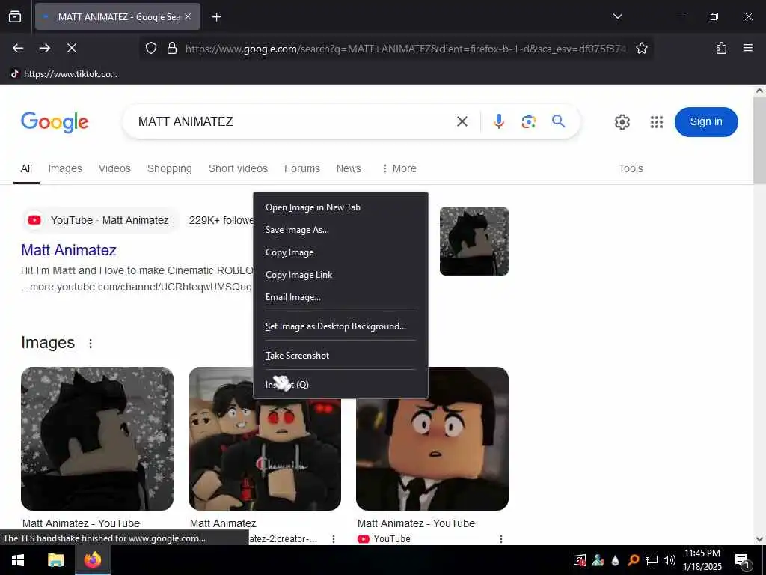This screenshot has height=575, width=766.
Task: Click Firefox icon in taskbar
Action: [x=92, y=560]
